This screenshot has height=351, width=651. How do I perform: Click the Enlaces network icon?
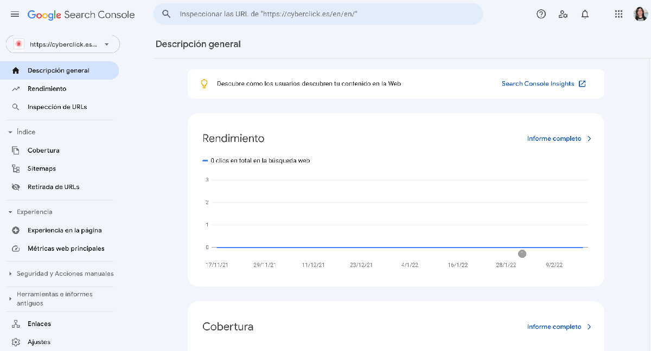(x=16, y=324)
